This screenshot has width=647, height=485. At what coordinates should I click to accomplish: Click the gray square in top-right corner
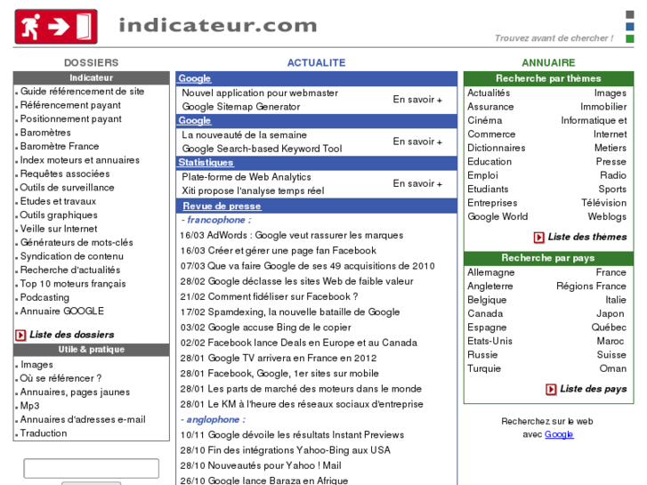coord(630,14)
